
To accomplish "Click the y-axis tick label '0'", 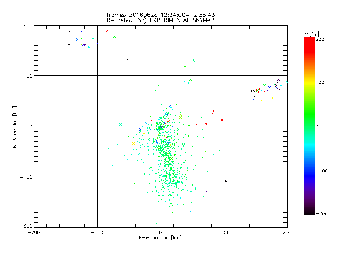I will (x=31, y=126).
